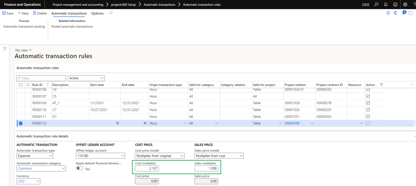The width and height of the screenshot is (416, 186).
Task: Select the Automatic transactions tab
Action: (69, 13)
